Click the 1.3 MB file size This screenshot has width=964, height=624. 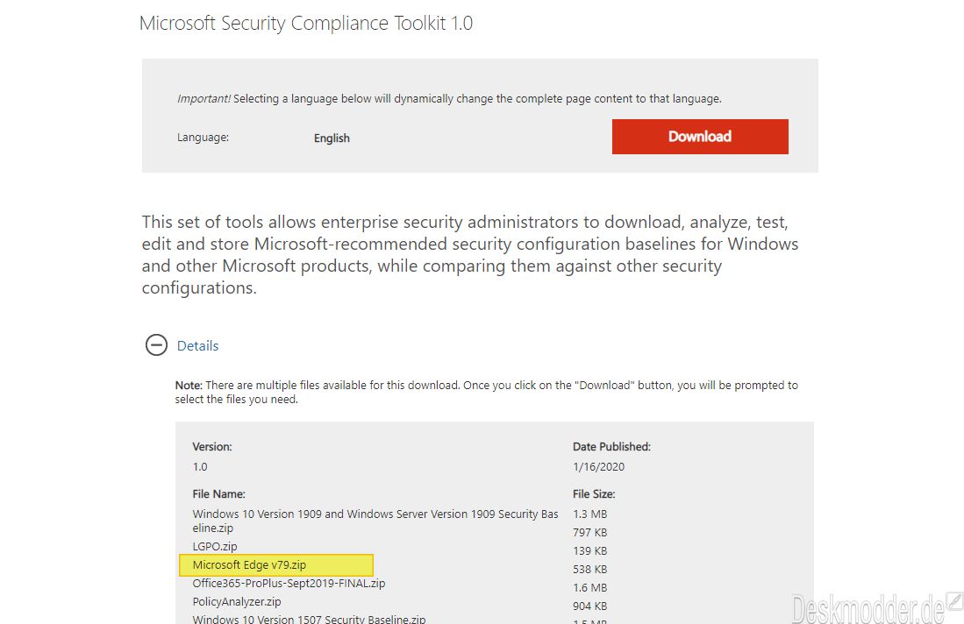(x=589, y=514)
